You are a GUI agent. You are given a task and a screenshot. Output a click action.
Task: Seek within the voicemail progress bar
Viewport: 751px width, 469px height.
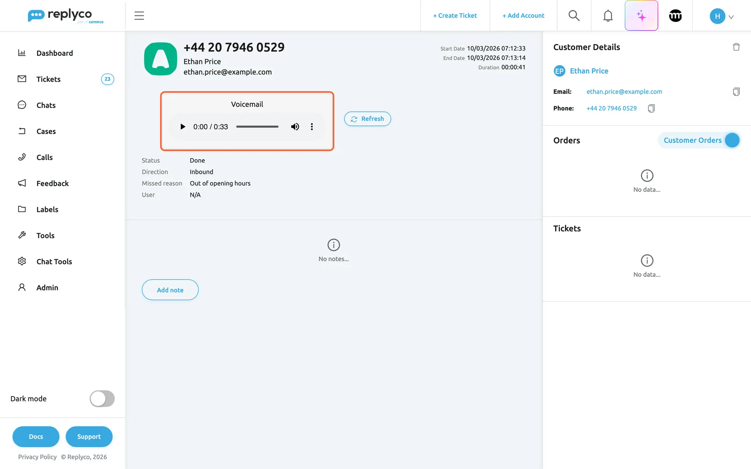(x=257, y=127)
